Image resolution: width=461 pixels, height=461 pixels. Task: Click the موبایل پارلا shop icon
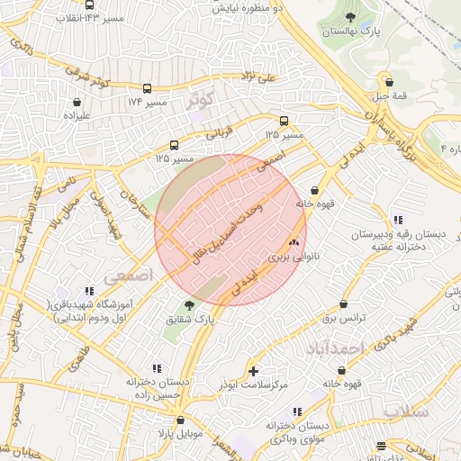tap(180, 420)
